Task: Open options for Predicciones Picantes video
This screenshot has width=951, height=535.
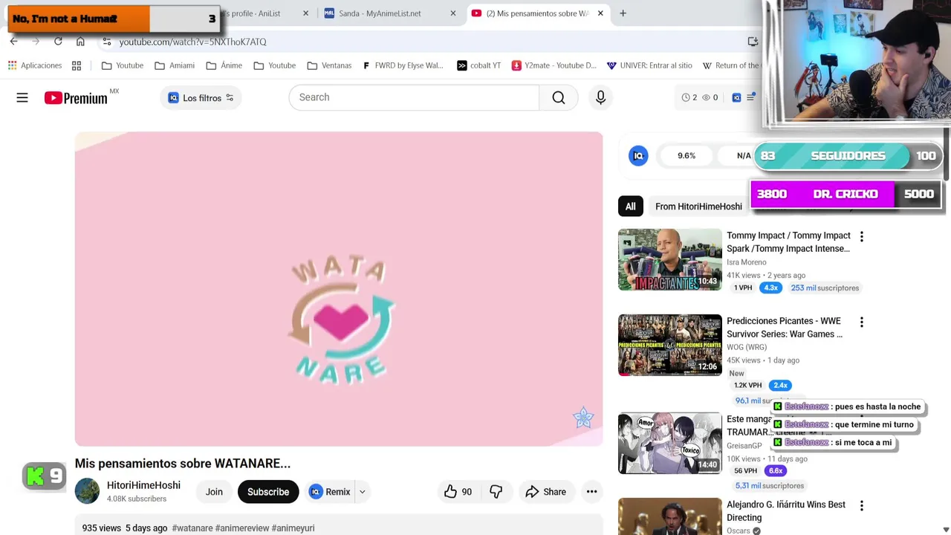Action: click(x=861, y=322)
